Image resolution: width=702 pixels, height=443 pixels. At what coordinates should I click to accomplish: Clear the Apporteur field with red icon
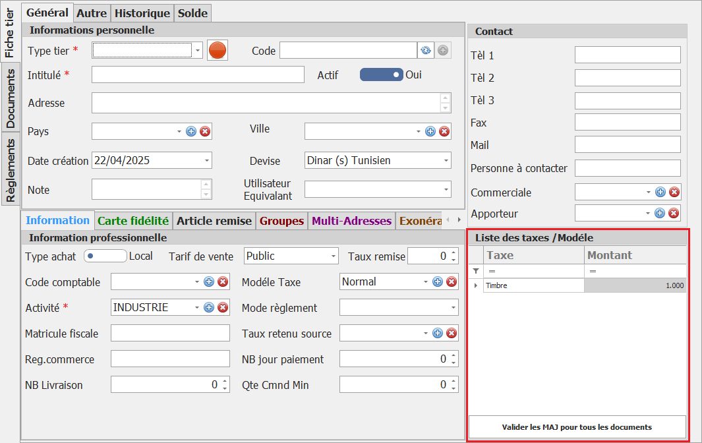(674, 213)
